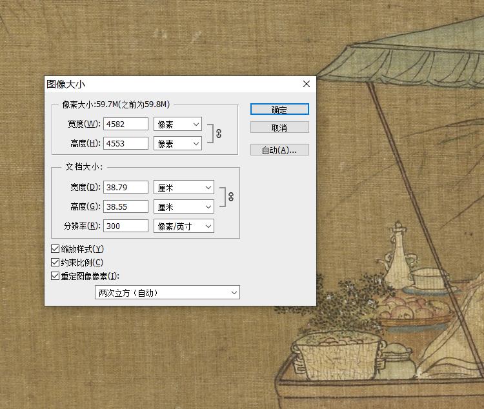Click the 图像大小 dialog title
Viewport: 484px width, 409px height.
coord(66,84)
